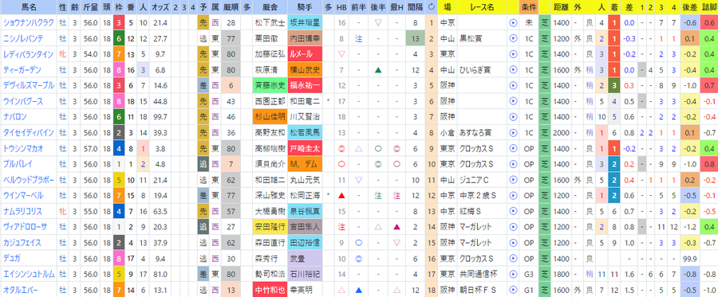Play マーガレット video for カジュフェイス
718x297 pixels.
513,243
